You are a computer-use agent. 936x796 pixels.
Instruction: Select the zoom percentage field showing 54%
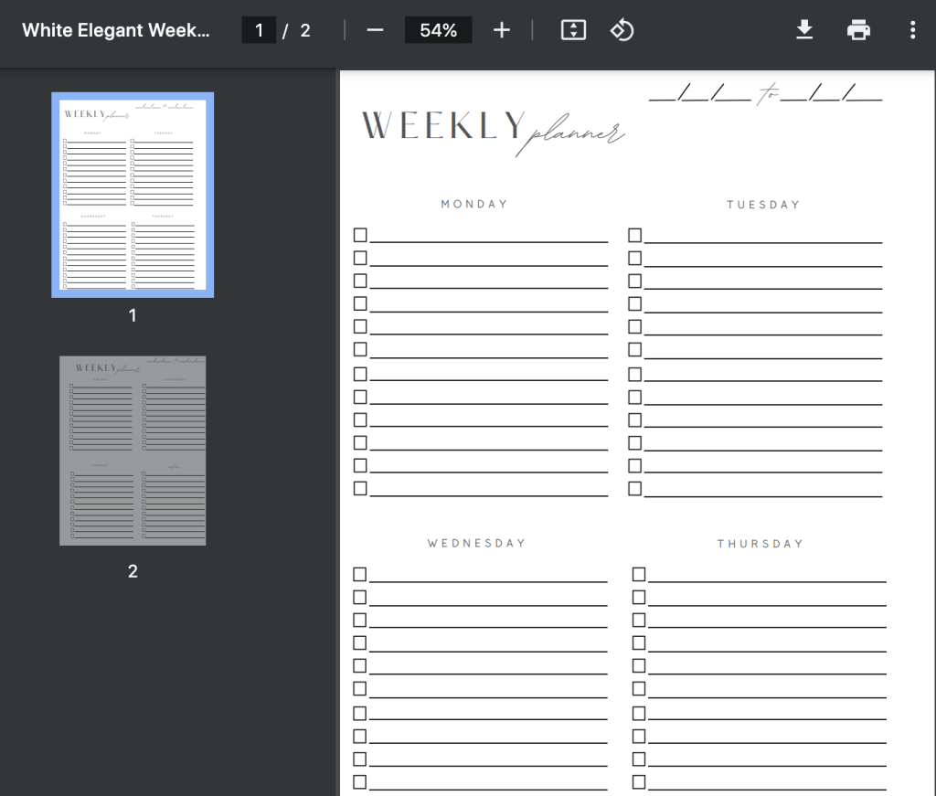[438, 29]
